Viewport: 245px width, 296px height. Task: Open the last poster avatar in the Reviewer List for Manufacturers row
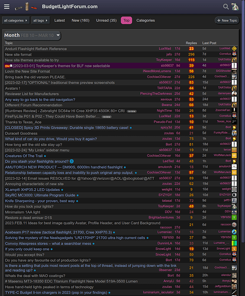click(x=234, y=94)
